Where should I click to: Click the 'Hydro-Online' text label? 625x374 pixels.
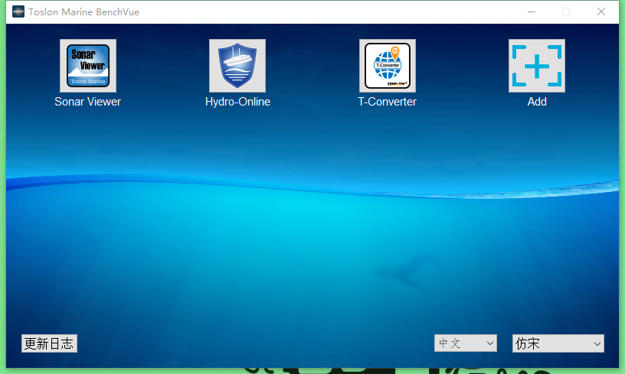[237, 102]
